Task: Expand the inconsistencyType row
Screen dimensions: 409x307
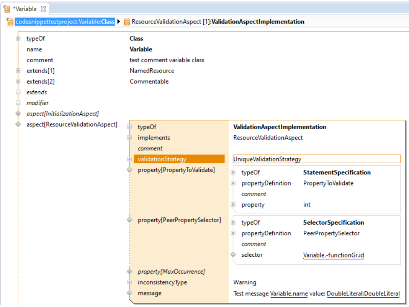Action: click(x=130, y=282)
